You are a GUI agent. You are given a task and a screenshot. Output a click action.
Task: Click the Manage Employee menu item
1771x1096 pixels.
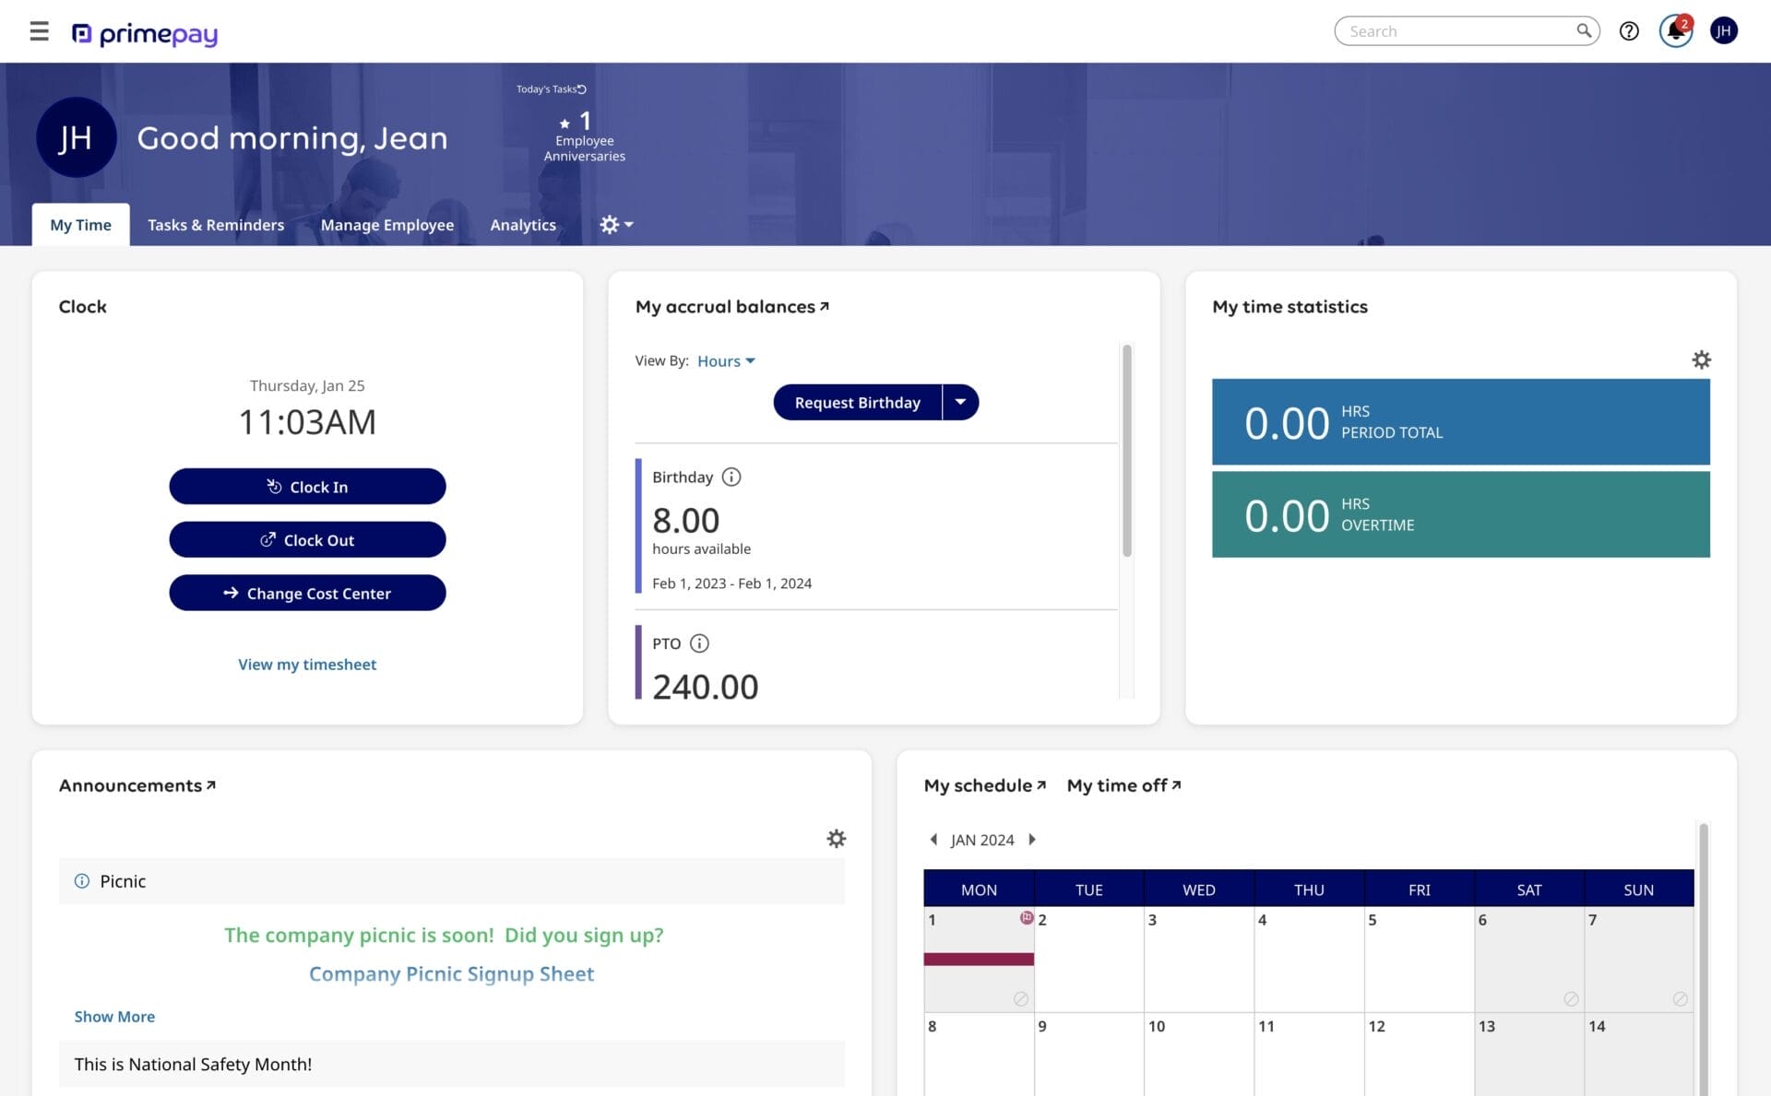pos(387,224)
